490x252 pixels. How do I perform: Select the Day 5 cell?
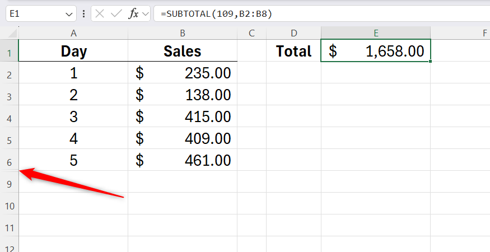pyautogui.click(x=73, y=160)
